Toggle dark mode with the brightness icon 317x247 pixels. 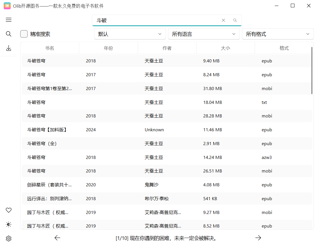pyautogui.click(x=8, y=224)
